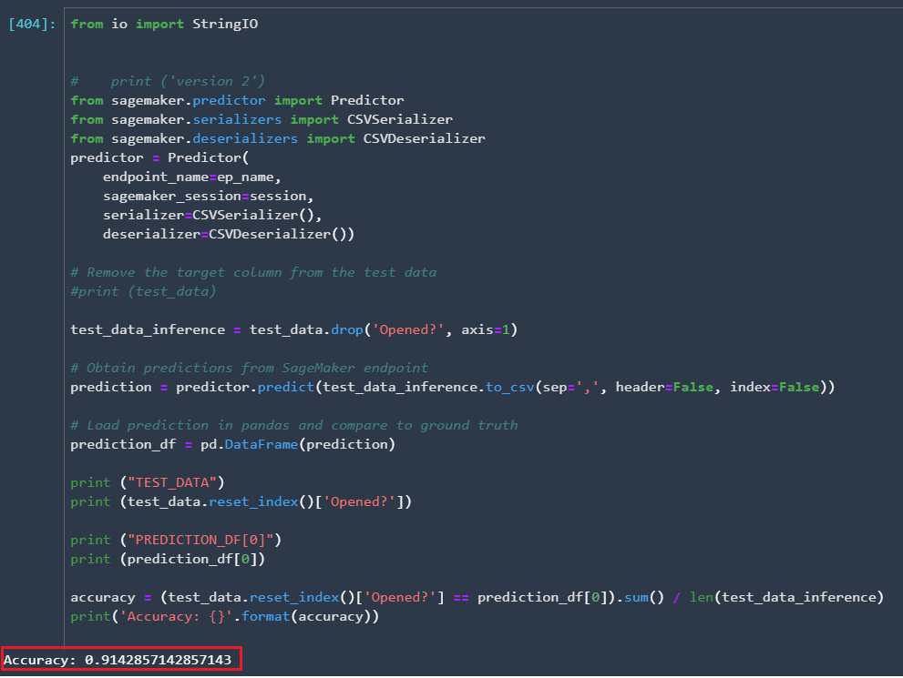
Task: Click the 'Remove the target column' comment
Action: pos(253,273)
